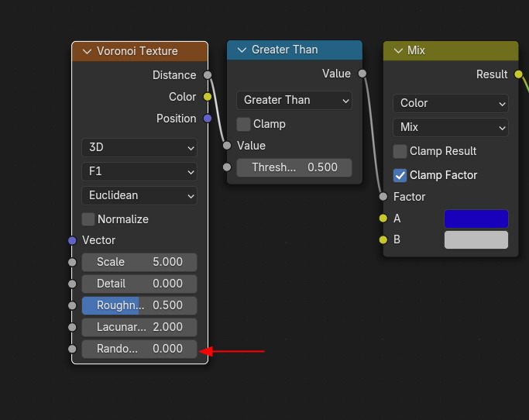Select the Voronoi Texture node header title
529x420 pixels.
[x=137, y=51]
